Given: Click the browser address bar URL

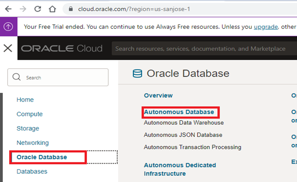Looking at the screenshot, I should [134, 9].
